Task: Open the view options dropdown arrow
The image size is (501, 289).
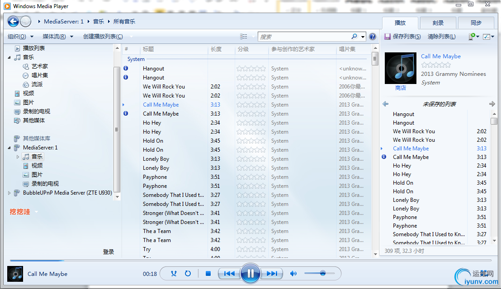Action: tap(253, 37)
